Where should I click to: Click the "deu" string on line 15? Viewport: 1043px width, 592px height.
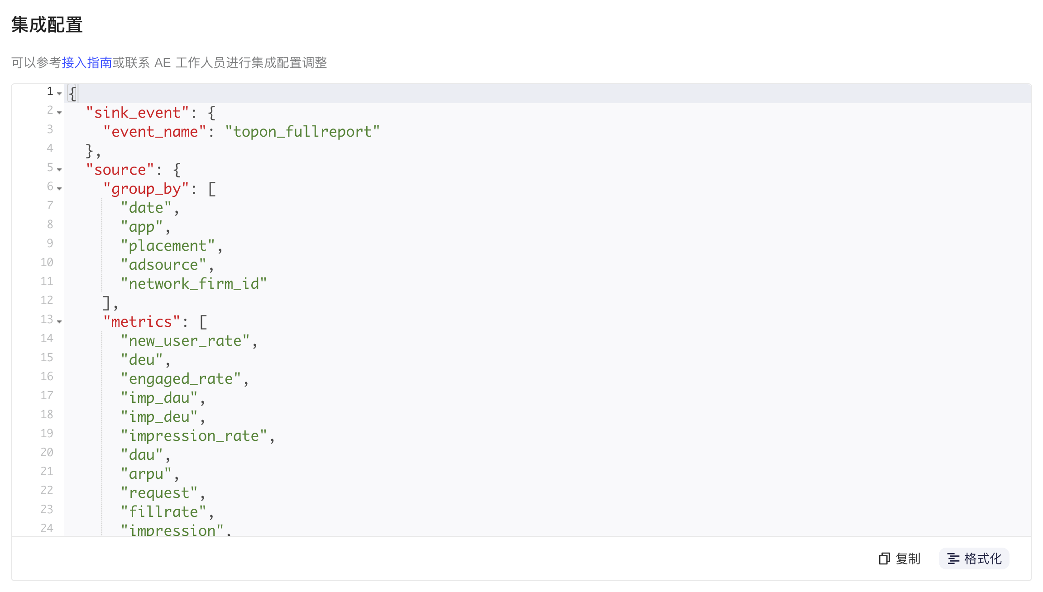pyautogui.click(x=141, y=360)
